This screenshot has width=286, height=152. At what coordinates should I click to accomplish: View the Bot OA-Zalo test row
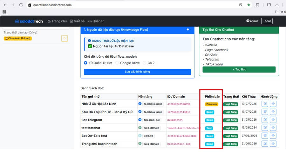click(x=273, y=136)
